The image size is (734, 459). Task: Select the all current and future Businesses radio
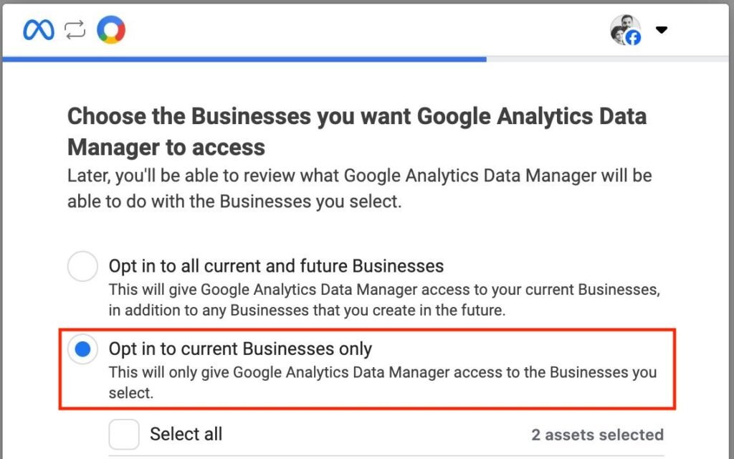[82, 267]
